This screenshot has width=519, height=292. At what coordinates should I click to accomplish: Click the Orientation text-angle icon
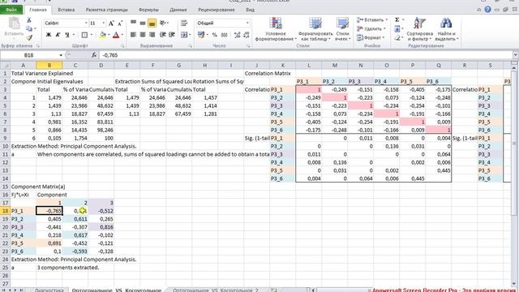pos(162,23)
